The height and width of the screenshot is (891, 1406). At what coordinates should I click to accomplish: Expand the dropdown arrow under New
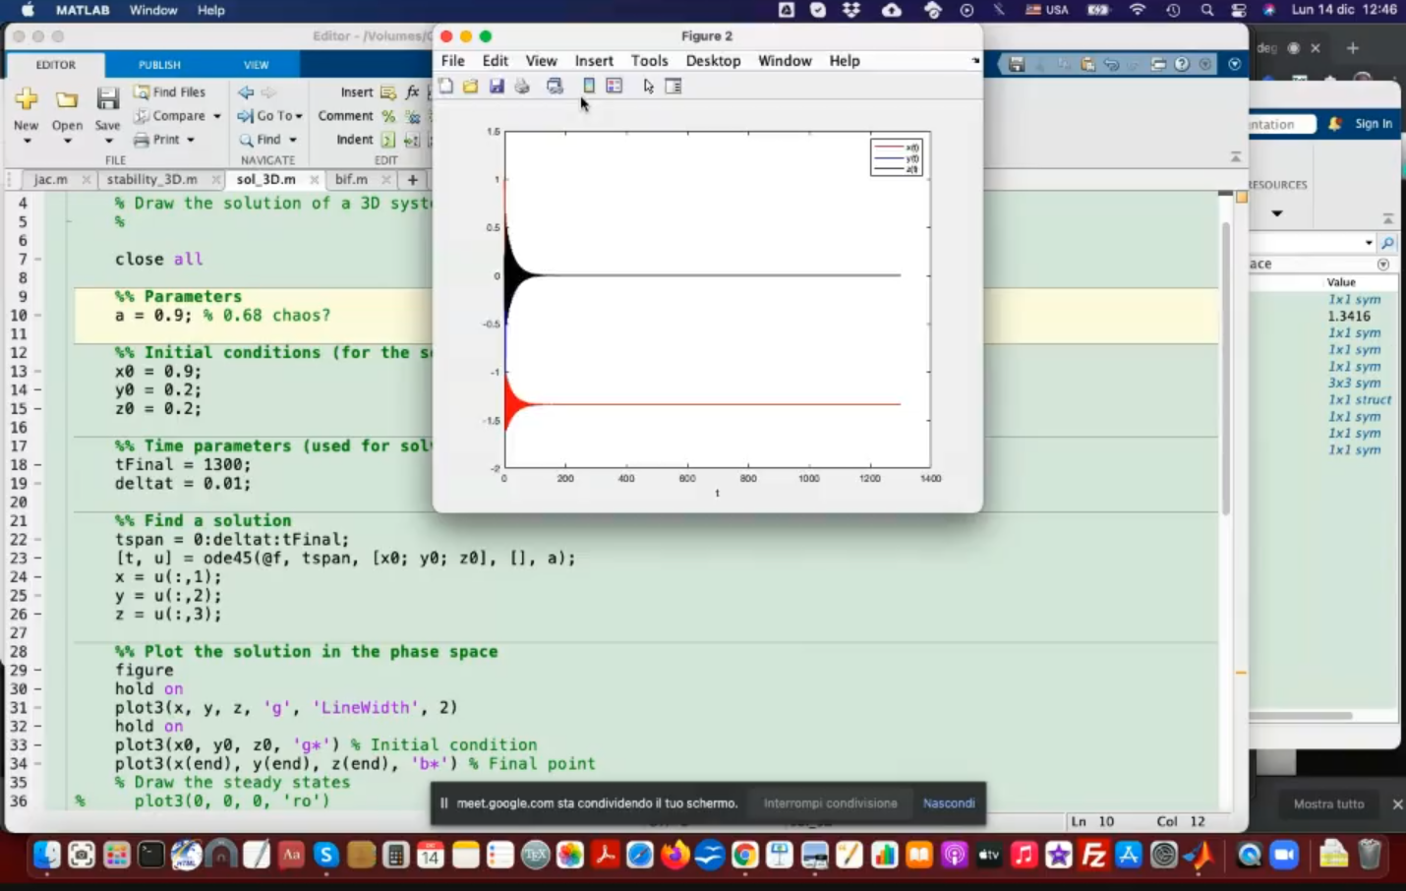point(27,141)
